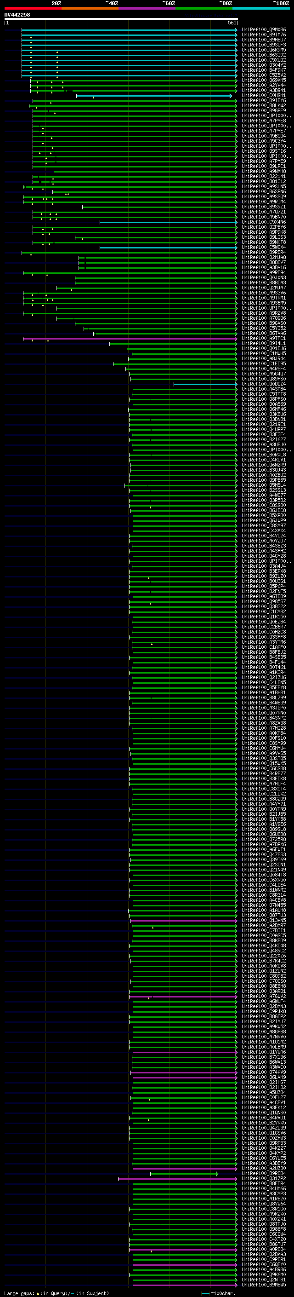Click the UniRef100_B9MBW5 label

264,1285
